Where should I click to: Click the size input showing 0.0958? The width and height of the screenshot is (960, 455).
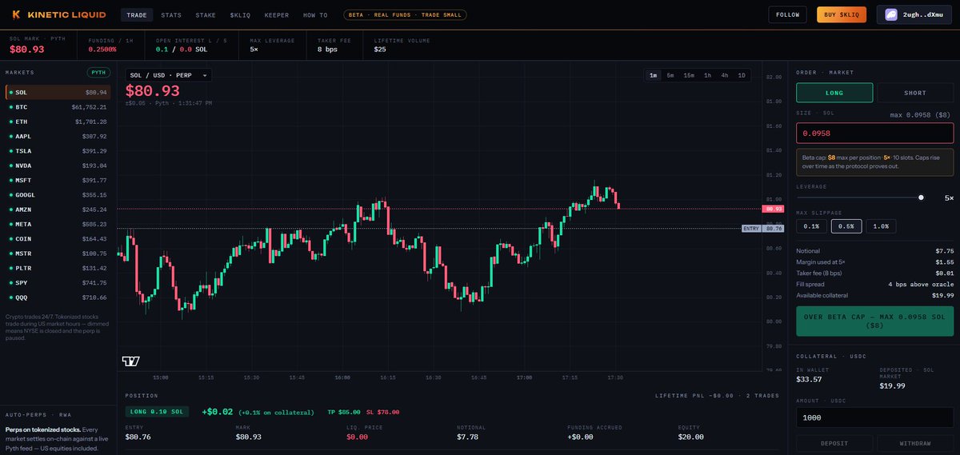pos(874,134)
